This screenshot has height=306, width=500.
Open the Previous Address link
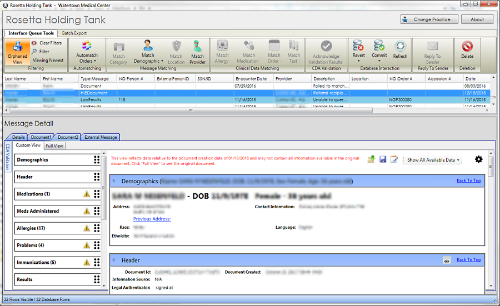152,219
